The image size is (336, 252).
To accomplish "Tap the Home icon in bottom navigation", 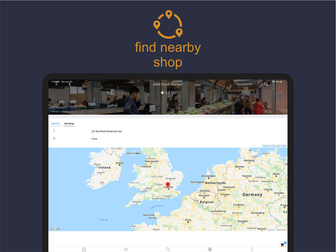I will (x=84, y=249).
